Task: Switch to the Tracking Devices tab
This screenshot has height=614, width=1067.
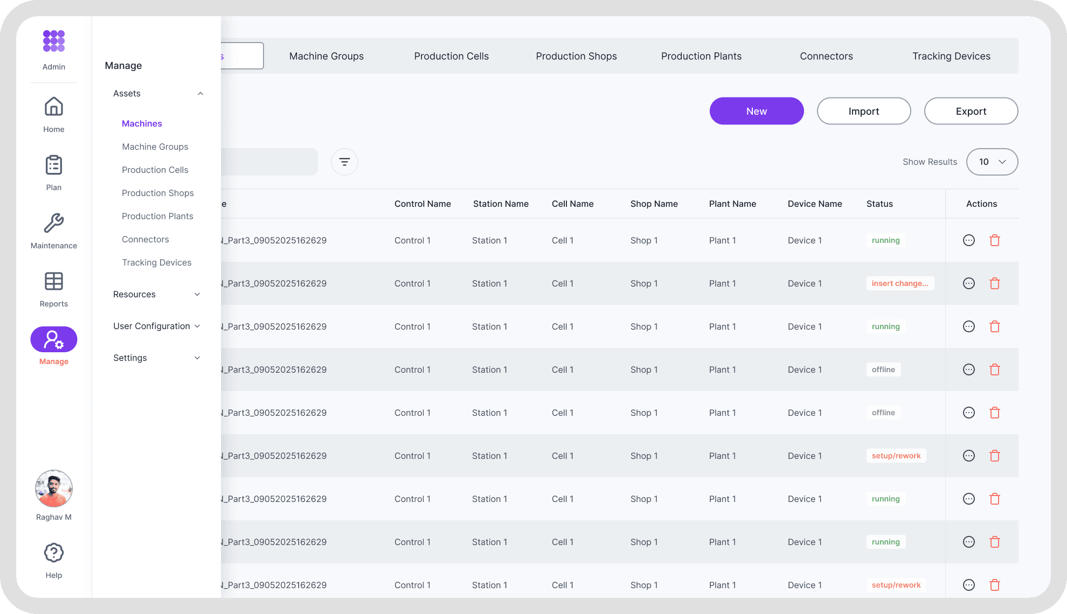Action: (x=951, y=56)
